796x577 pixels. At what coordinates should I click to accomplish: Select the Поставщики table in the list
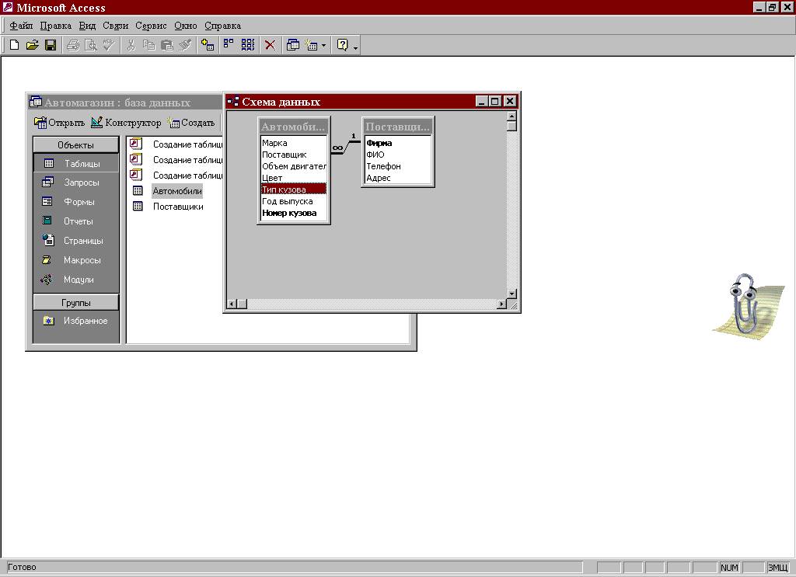178,207
